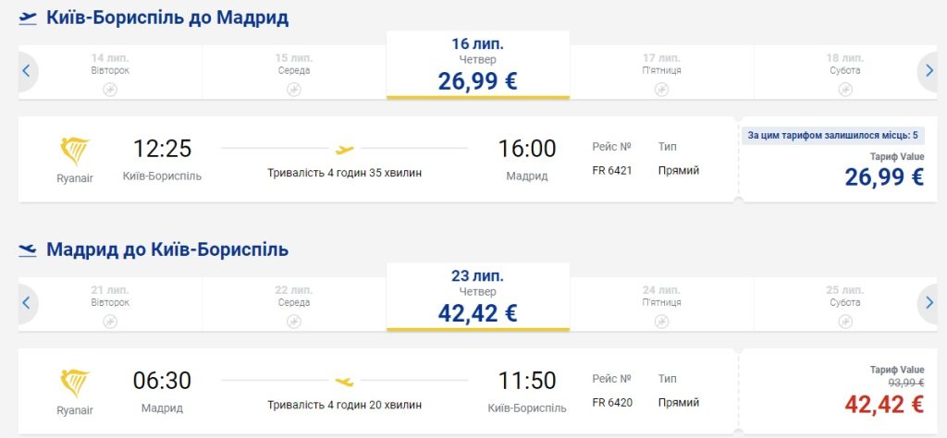Click the departing plane icon beside Київ-Бориспіль до Мадрид

(28, 18)
